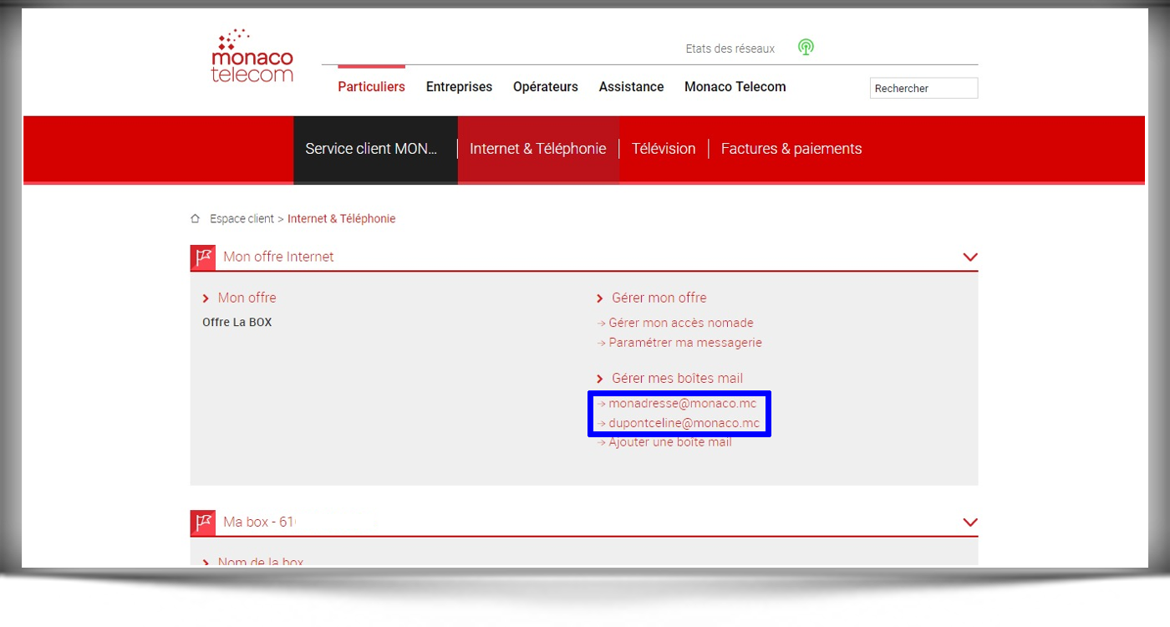Click the green network status icon
This screenshot has height=627, width=1170.
coord(806,48)
